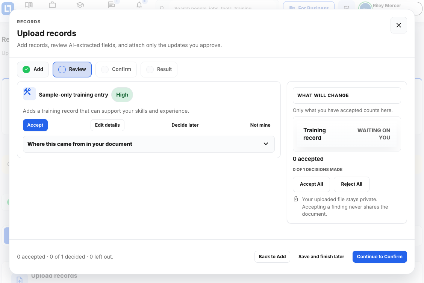Open the notifications bell icon
This screenshot has height=283, width=424.
click(x=139, y=5)
